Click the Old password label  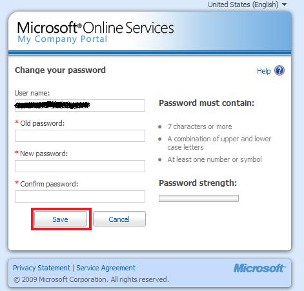[43, 123]
